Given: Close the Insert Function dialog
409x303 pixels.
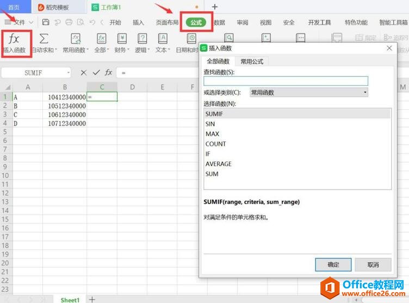Looking at the screenshot, I should (x=389, y=48).
